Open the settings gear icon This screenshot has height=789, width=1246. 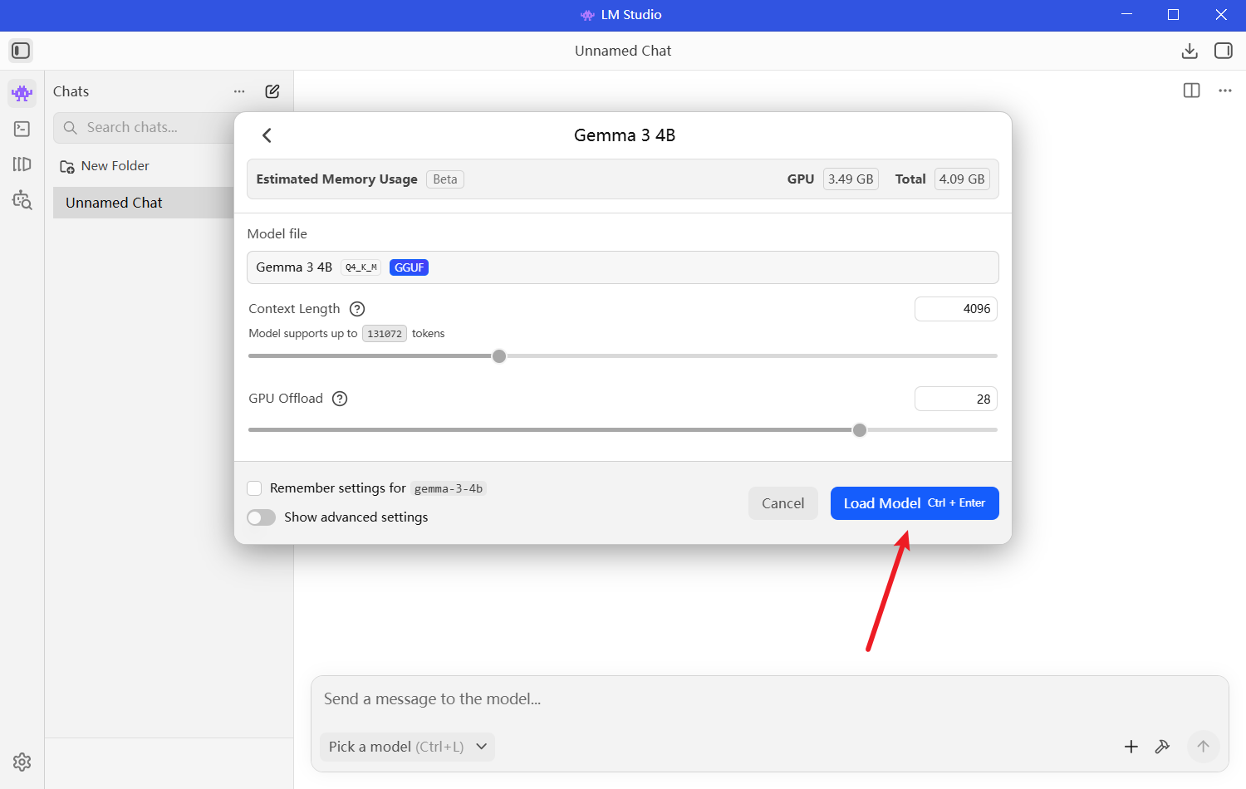(x=22, y=762)
